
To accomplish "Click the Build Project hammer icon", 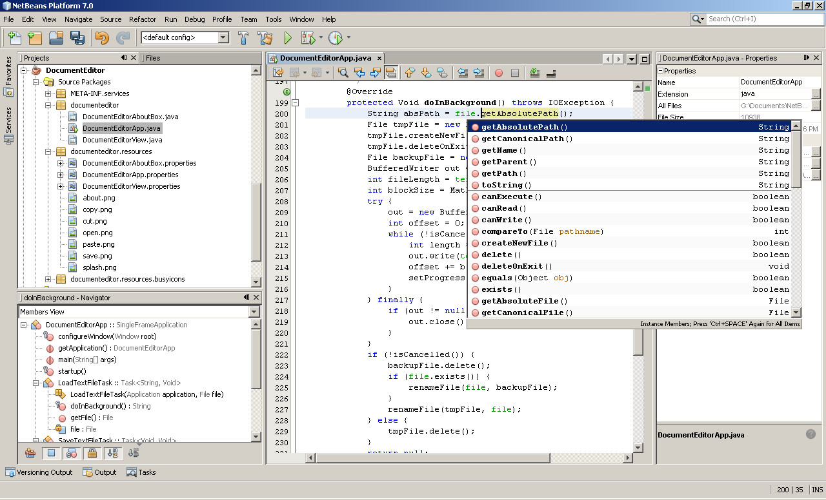I will [244, 37].
